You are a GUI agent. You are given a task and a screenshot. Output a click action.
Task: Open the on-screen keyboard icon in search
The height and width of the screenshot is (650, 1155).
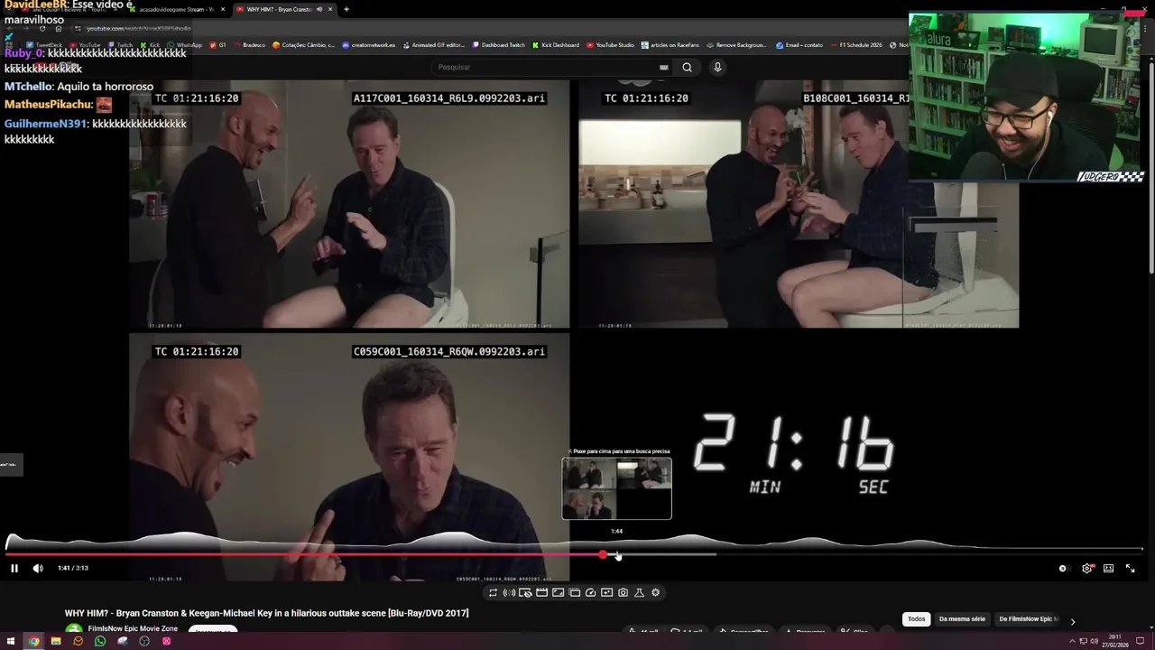[664, 67]
